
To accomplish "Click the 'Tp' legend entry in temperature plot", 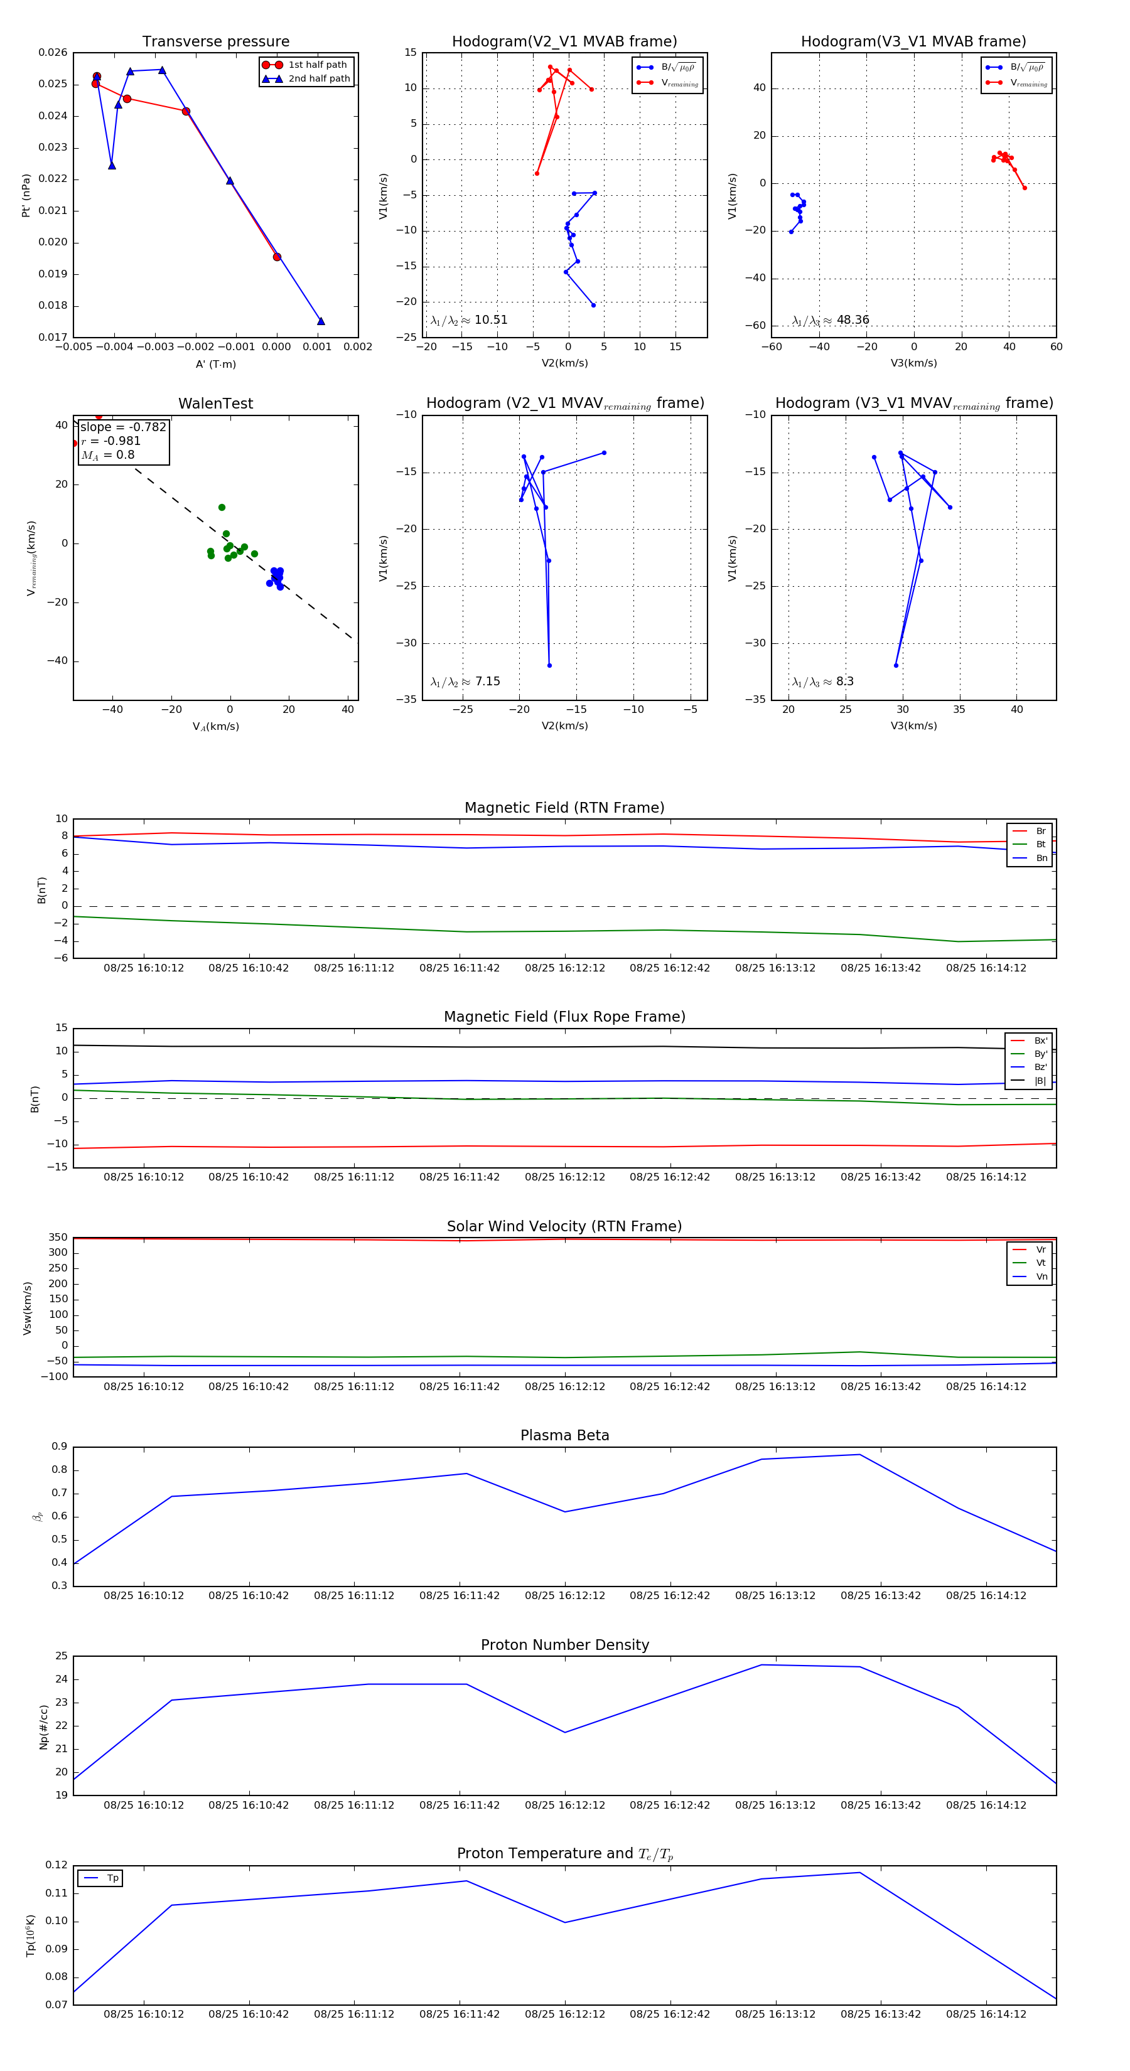I will pos(100,1878).
